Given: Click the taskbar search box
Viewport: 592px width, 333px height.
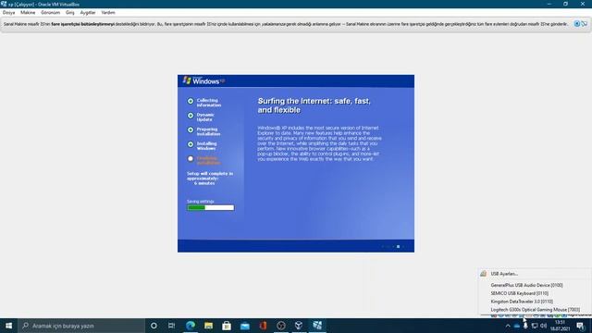Looking at the screenshot, I should (81, 326).
